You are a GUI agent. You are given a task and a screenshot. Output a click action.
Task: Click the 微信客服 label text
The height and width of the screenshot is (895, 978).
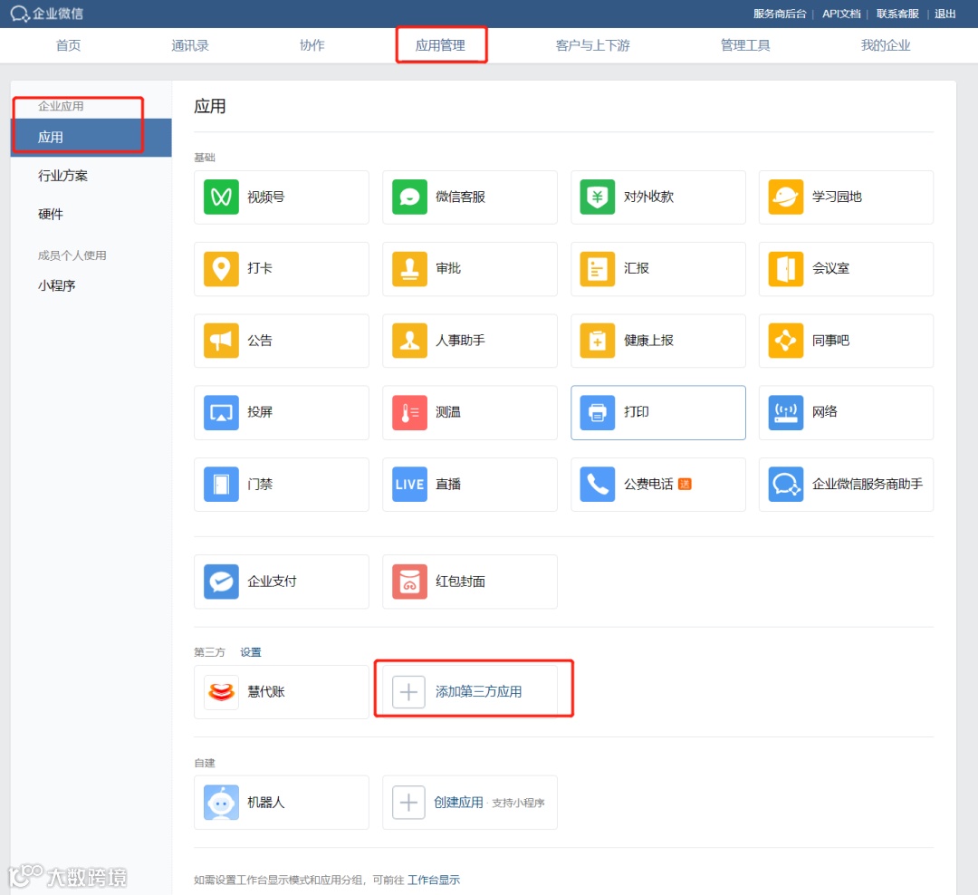pos(460,197)
